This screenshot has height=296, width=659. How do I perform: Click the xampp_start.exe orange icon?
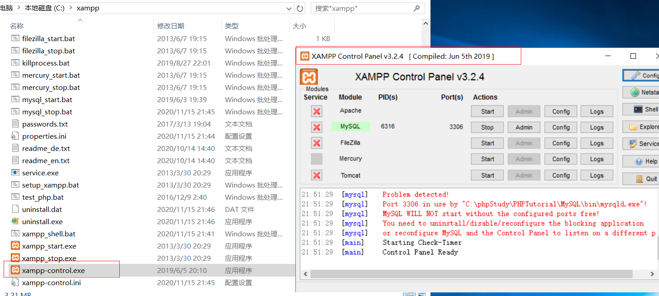[15, 246]
